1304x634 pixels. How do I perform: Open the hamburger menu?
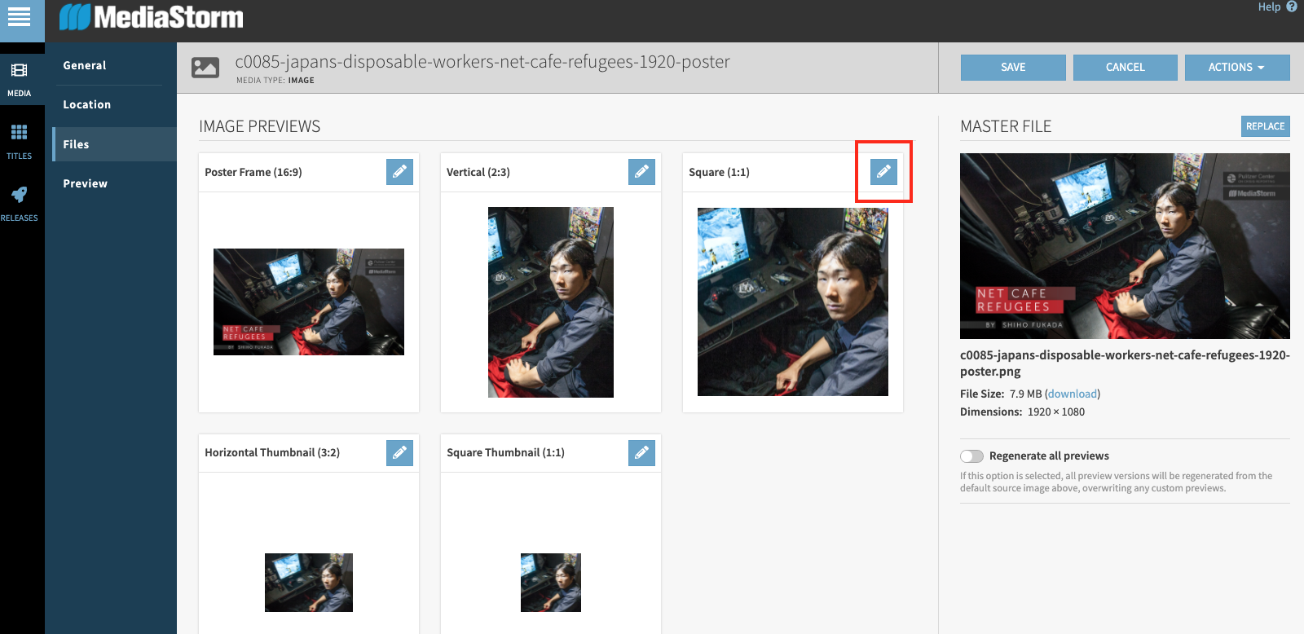[x=19, y=17]
